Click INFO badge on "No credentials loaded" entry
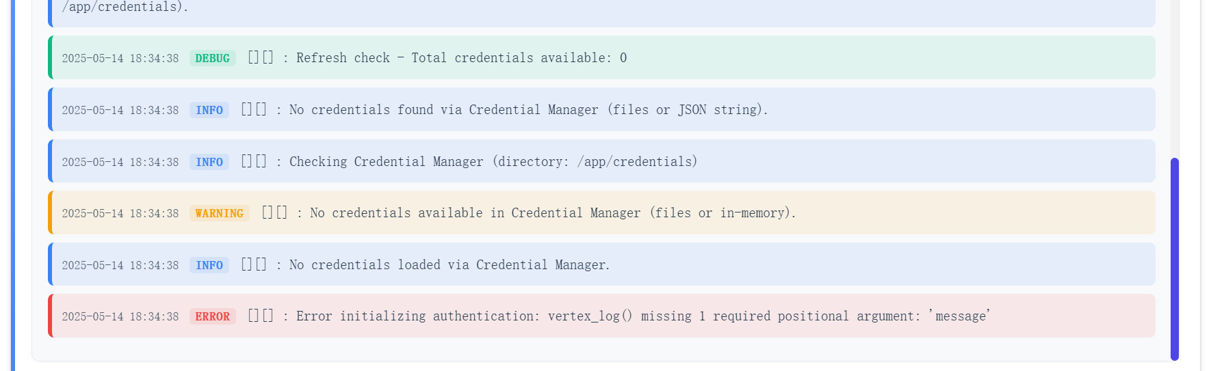This screenshot has width=1211, height=371. (209, 265)
